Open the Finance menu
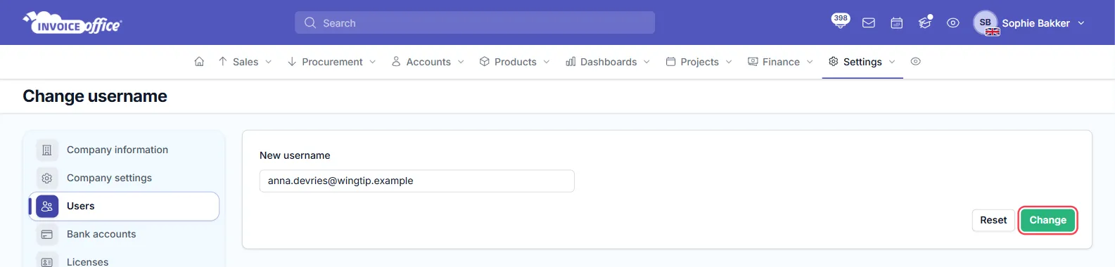 (781, 62)
